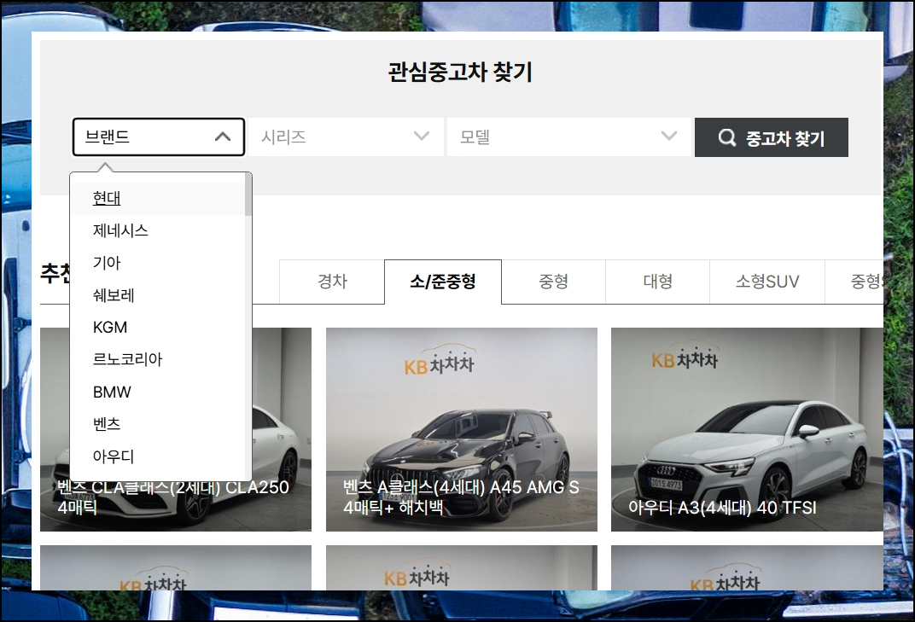The height and width of the screenshot is (622, 915).
Task: Select 기아 from the brand list
Action: [x=158, y=263]
